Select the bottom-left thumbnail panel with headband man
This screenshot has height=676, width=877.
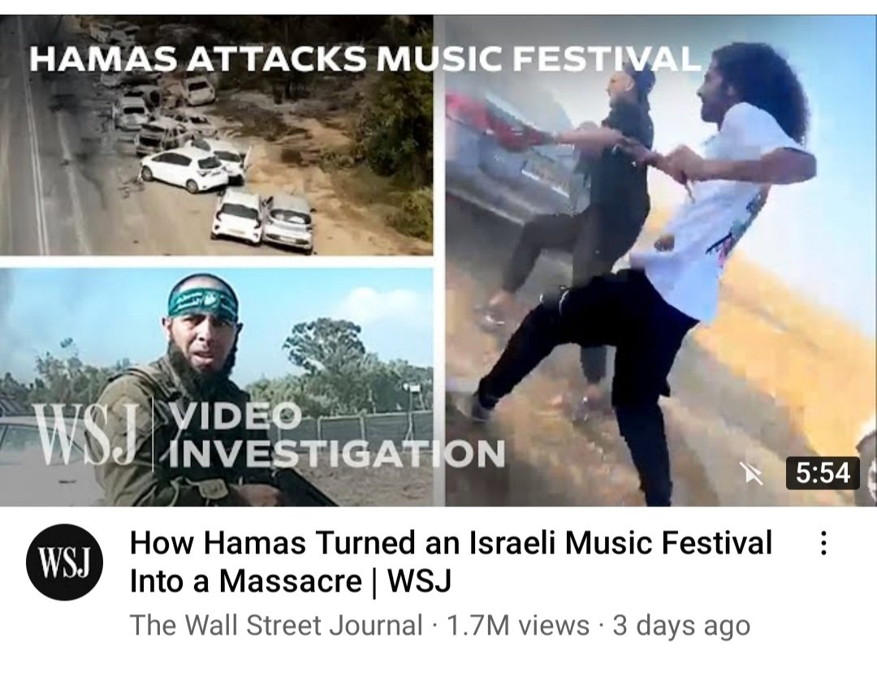coord(217,387)
